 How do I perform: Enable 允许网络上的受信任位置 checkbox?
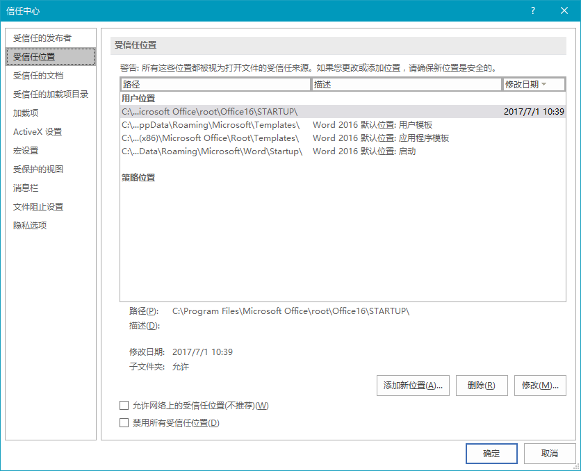tap(124, 406)
